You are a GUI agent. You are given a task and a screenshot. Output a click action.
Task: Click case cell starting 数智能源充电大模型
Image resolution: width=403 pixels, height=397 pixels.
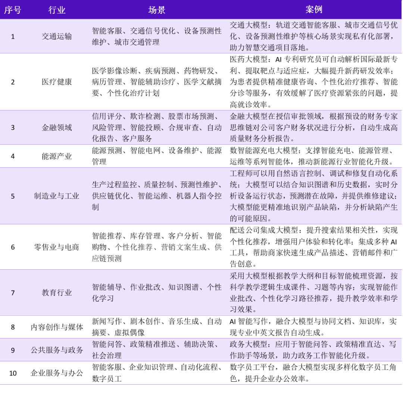[x=313, y=156]
